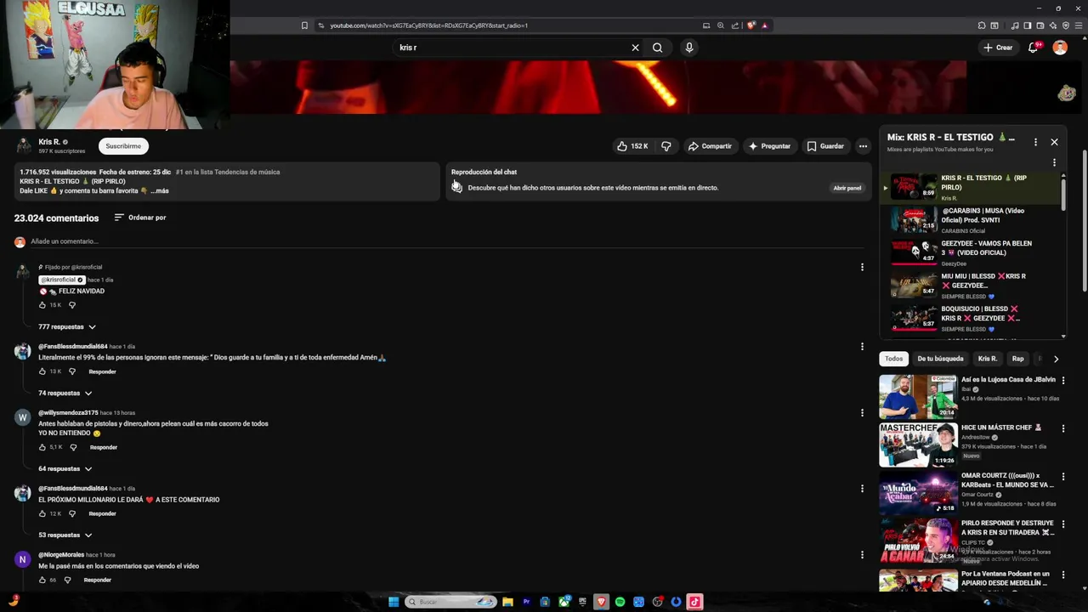Play MIU MIU BLESSD from the mix
The width and height of the screenshot is (1088, 612).
pos(972,286)
